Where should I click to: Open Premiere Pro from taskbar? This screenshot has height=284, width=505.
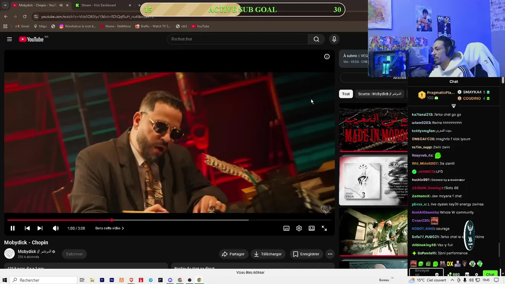tap(102, 280)
